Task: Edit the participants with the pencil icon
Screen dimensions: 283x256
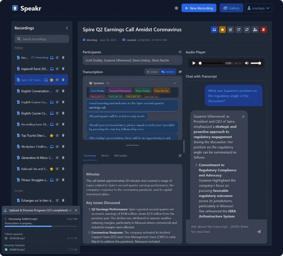Action: pyautogui.click(x=180, y=52)
